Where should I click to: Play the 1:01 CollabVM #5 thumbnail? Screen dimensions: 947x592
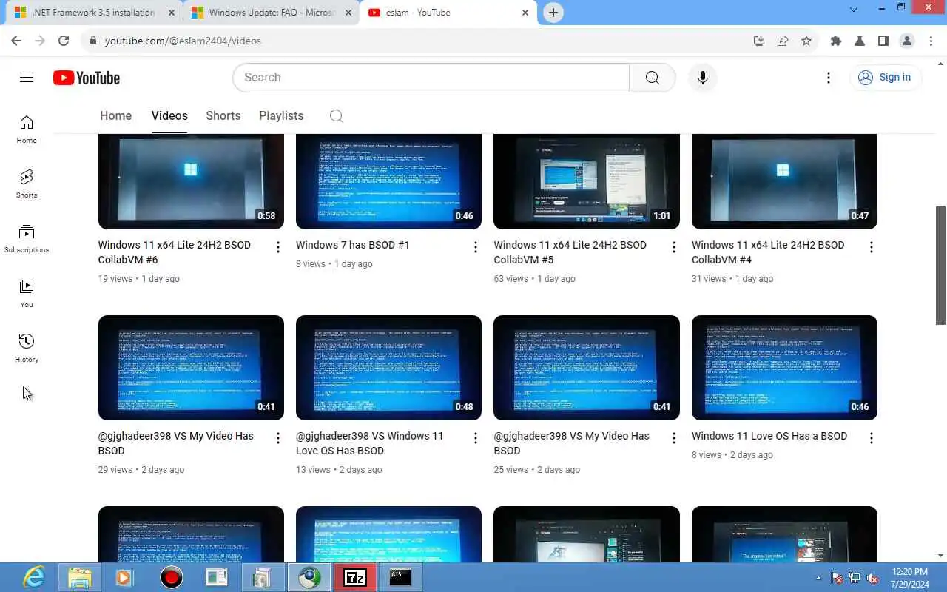point(587,181)
